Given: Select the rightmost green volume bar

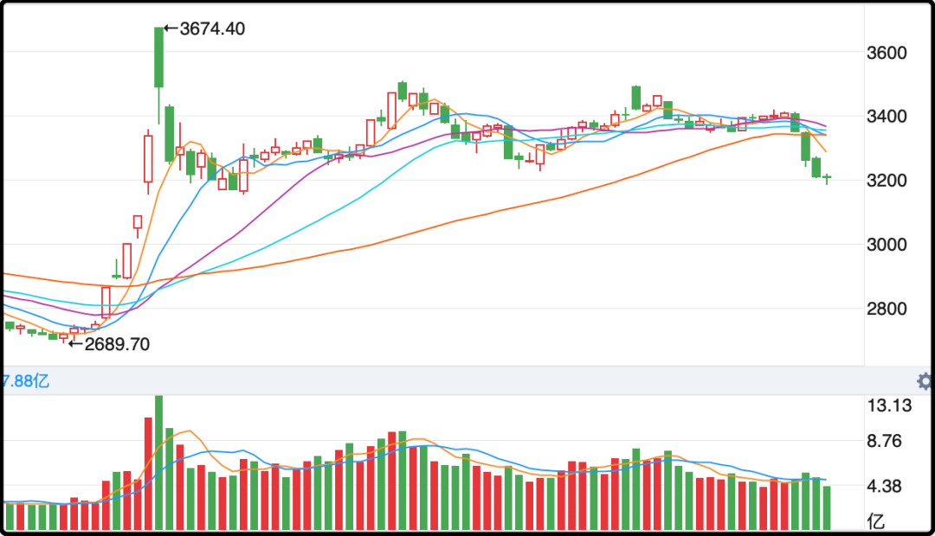Looking at the screenshot, I should pyautogui.click(x=827, y=507).
